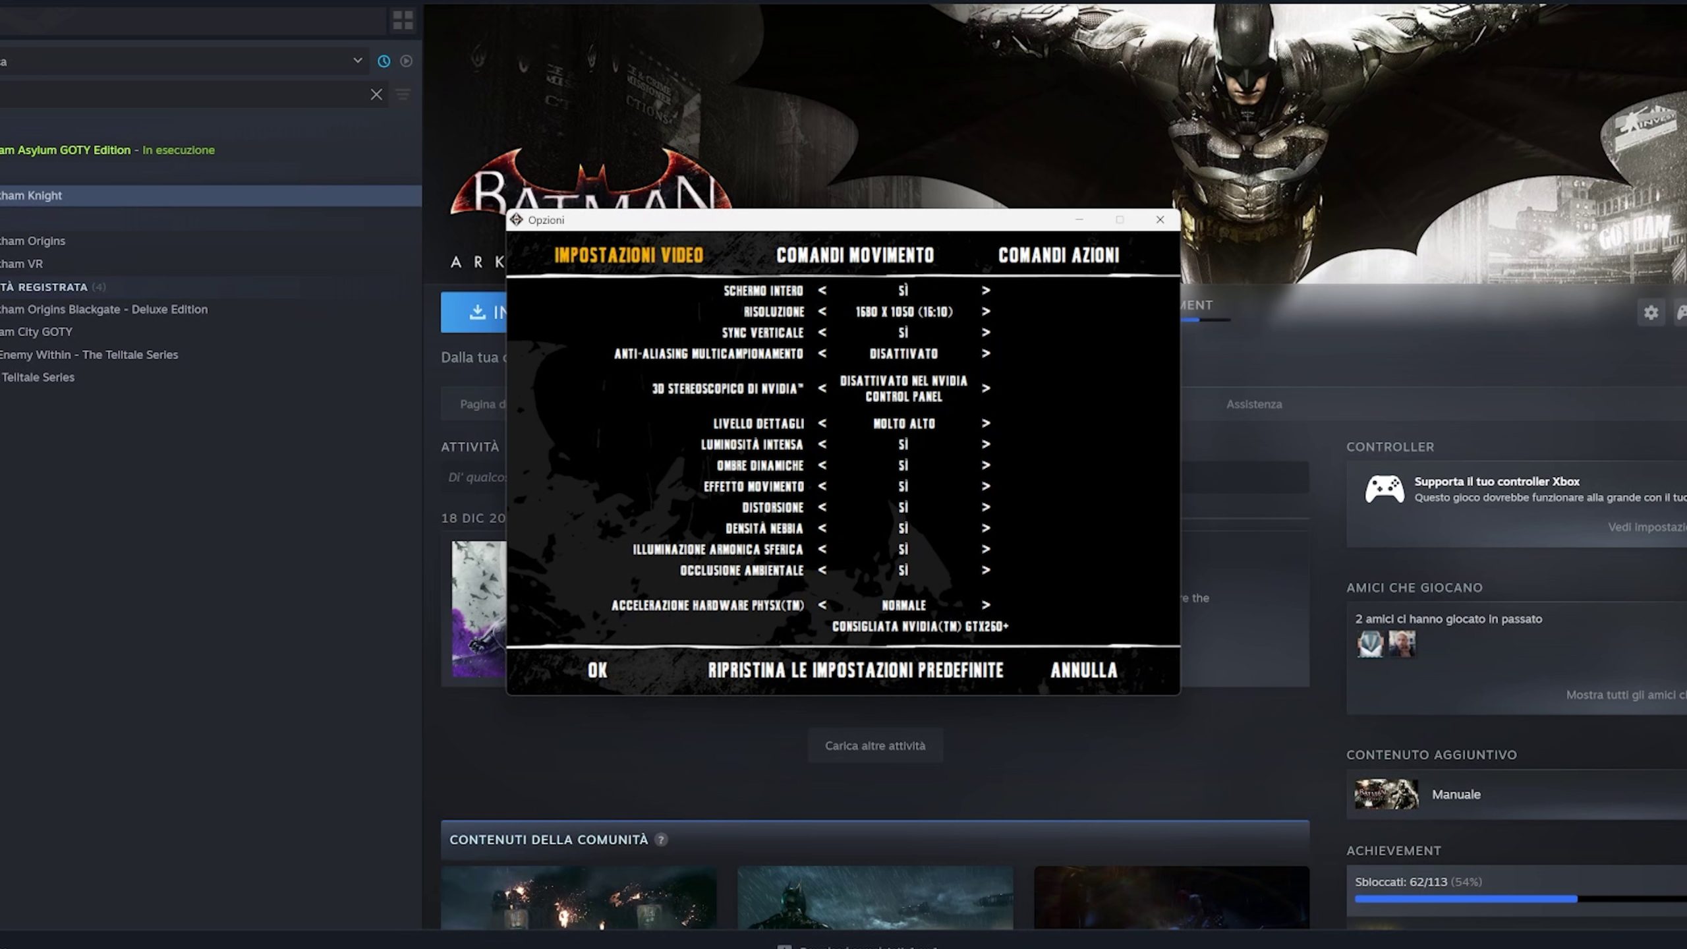The image size is (1687, 949).
Task: Open game settings gear icon
Action: [1650, 312]
